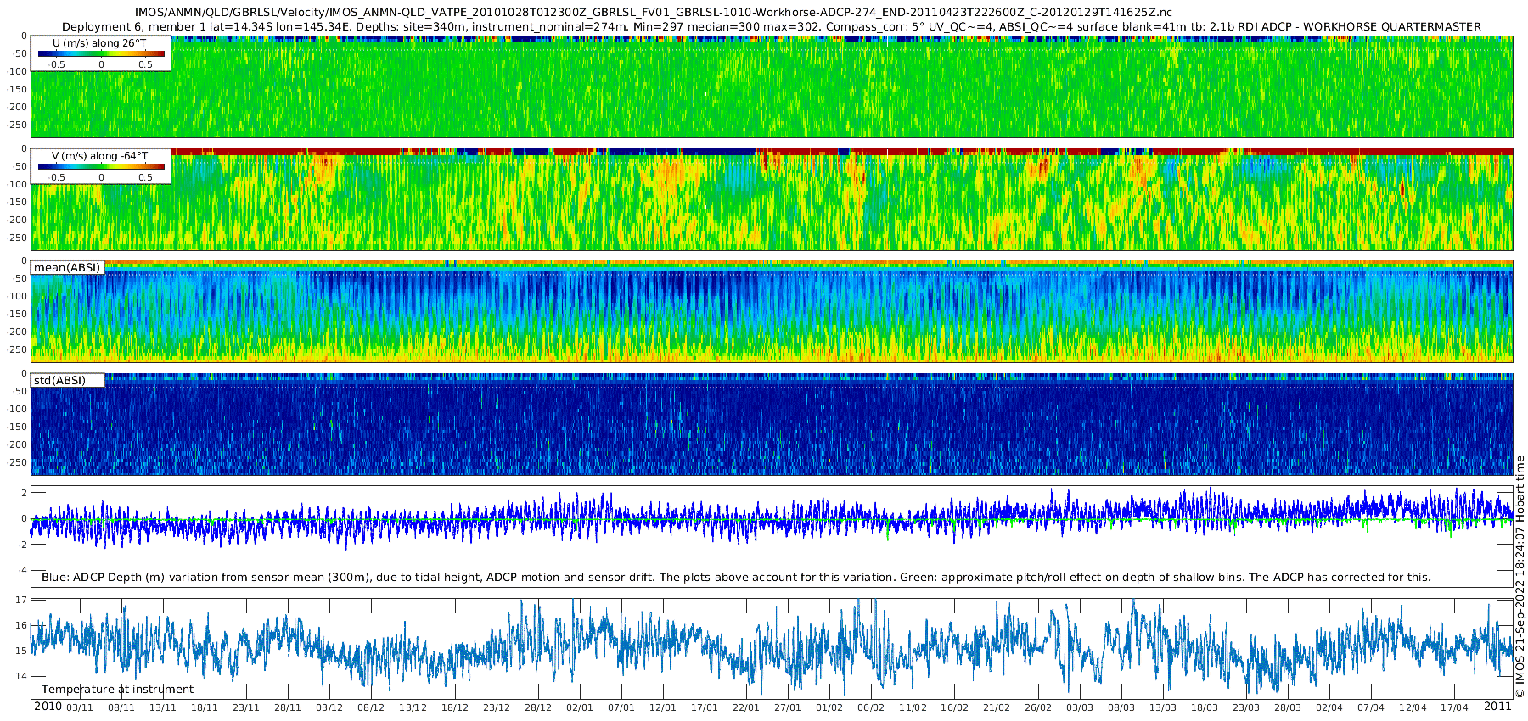Select the 'V (m/s) along -64°T' legend label
The height and width of the screenshot is (721, 1528).
coord(99,156)
